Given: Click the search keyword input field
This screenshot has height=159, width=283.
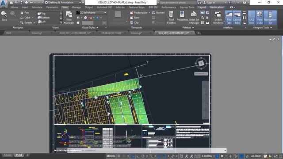Looking at the screenshot, I should point(178,3).
